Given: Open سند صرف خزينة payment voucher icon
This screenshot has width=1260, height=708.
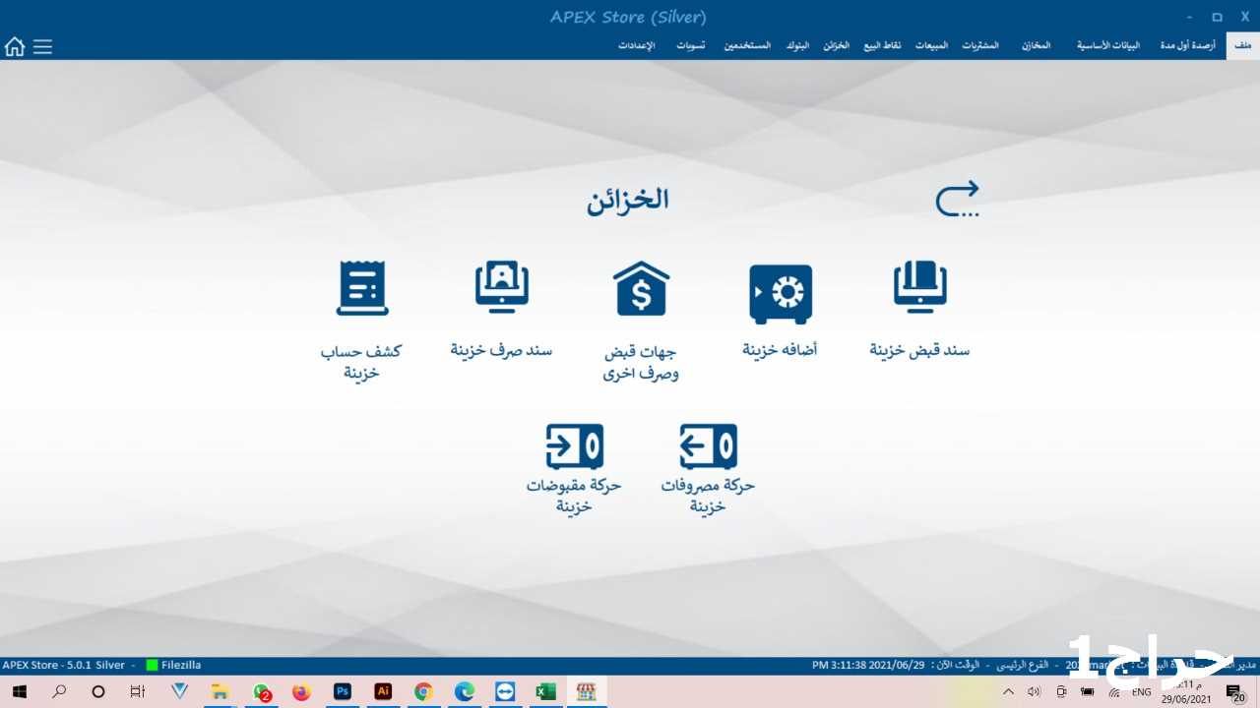Looking at the screenshot, I should point(501,288).
